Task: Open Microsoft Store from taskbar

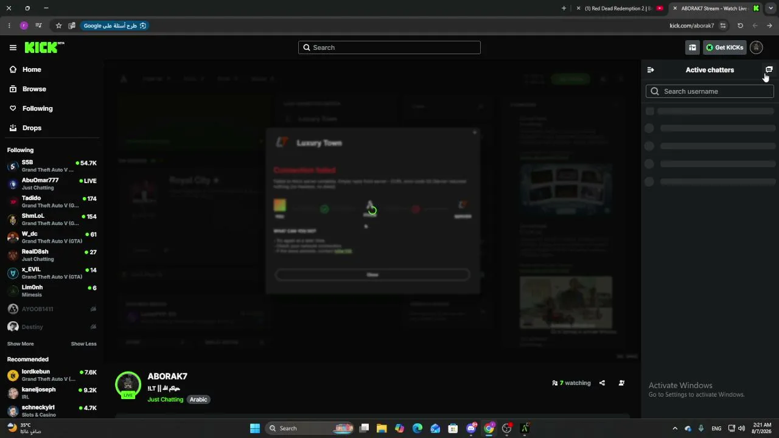Action: coord(453,428)
